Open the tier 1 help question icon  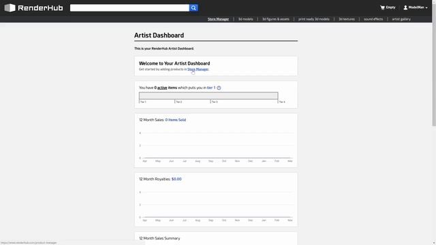click(x=219, y=88)
